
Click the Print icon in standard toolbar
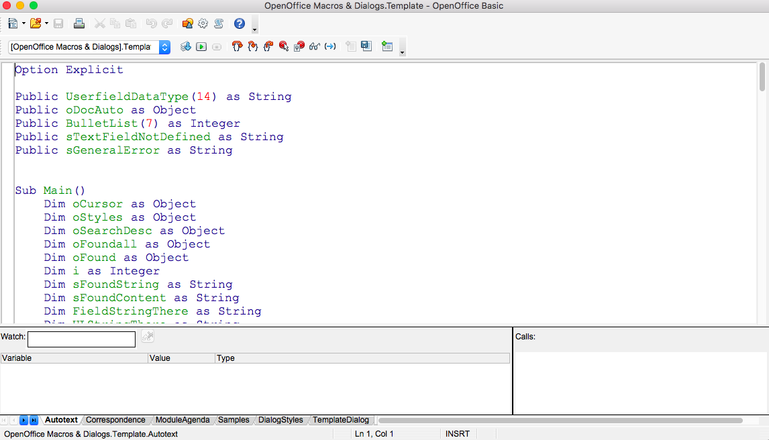pyautogui.click(x=79, y=23)
